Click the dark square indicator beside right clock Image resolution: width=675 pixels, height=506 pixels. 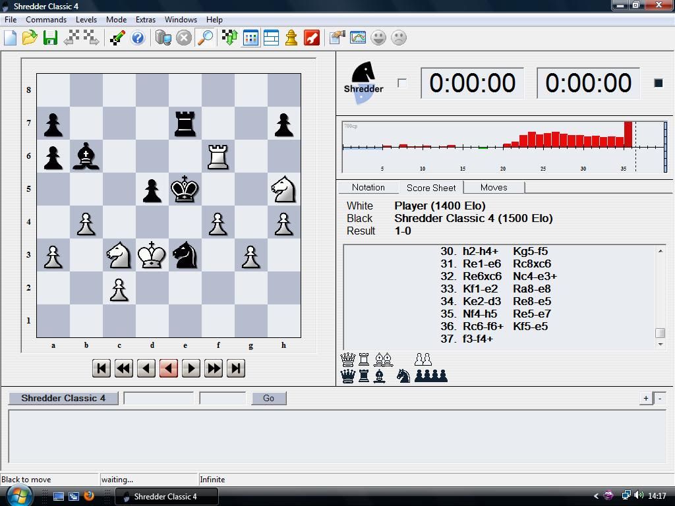click(x=659, y=83)
